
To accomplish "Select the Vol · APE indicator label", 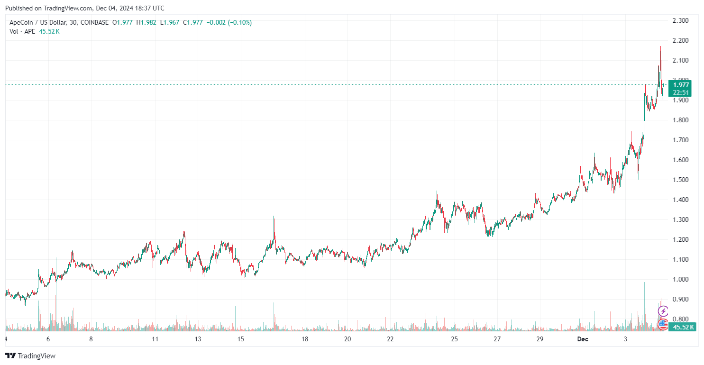I will [x=22, y=31].
